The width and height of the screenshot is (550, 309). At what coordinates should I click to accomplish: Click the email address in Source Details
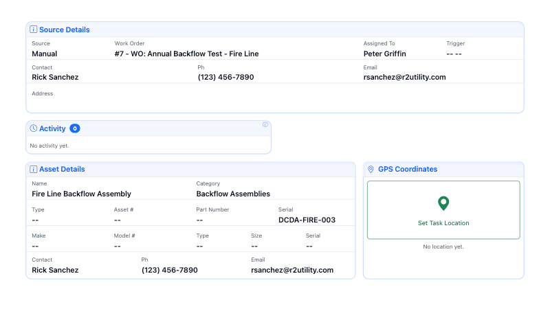point(404,78)
